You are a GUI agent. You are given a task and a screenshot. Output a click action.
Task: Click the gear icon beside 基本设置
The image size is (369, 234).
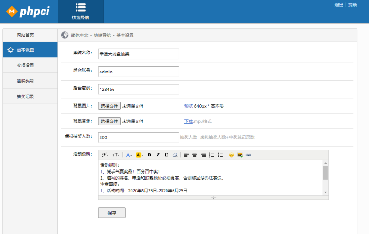pos(10,50)
